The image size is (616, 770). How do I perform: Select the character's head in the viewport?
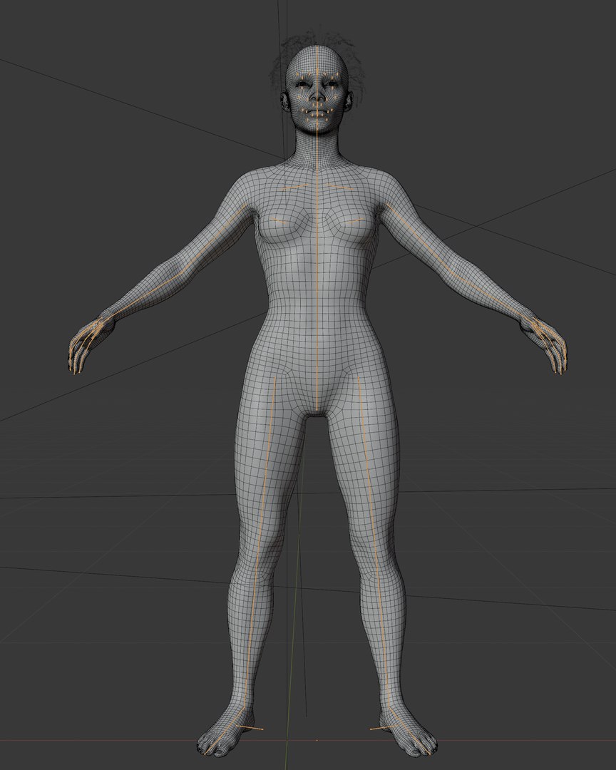click(x=317, y=89)
